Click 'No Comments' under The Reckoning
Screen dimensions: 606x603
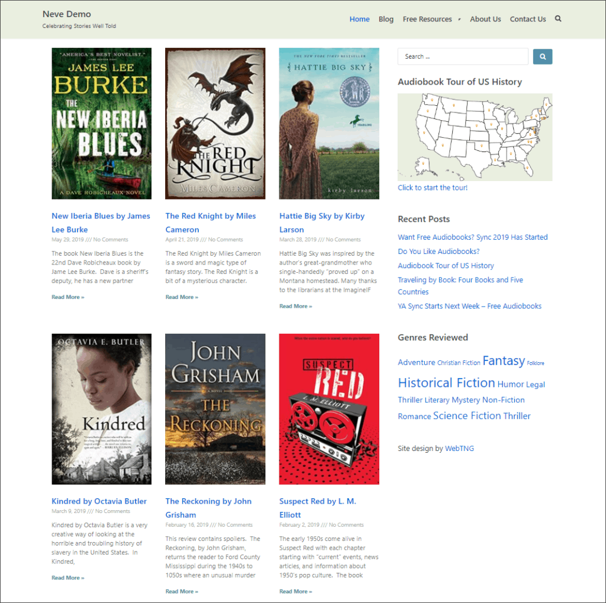click(235, 525)
